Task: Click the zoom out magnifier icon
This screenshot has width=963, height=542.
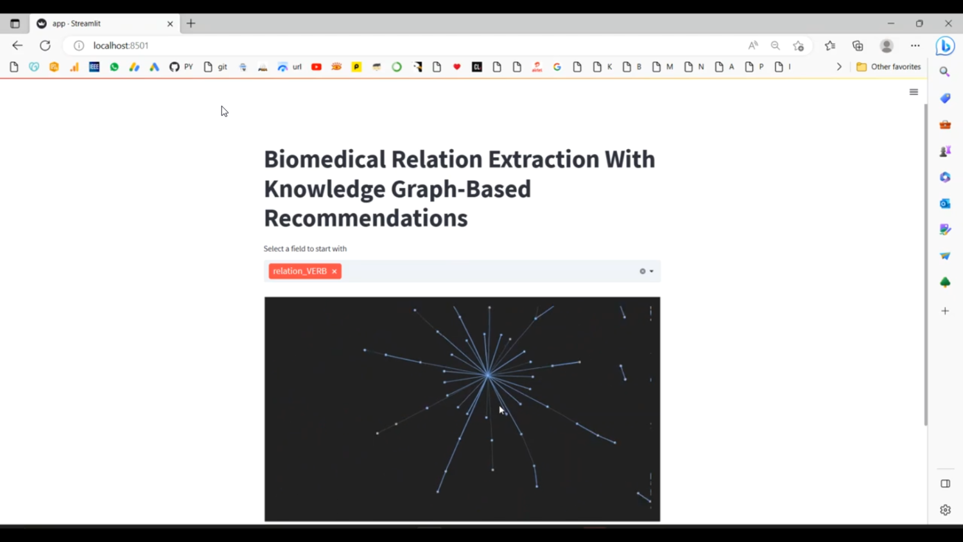Action: [776, 46]
